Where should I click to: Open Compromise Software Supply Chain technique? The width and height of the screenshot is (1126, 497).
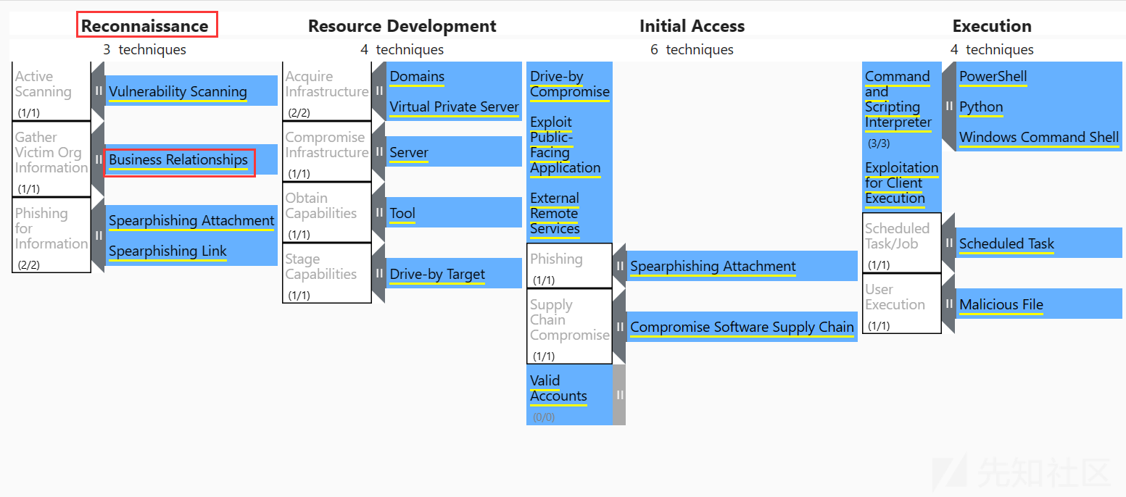[742, 327]
